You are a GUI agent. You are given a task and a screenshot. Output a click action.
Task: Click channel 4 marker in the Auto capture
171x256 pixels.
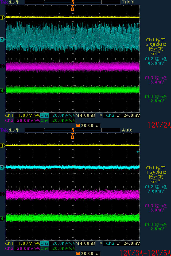coord(3,219)
